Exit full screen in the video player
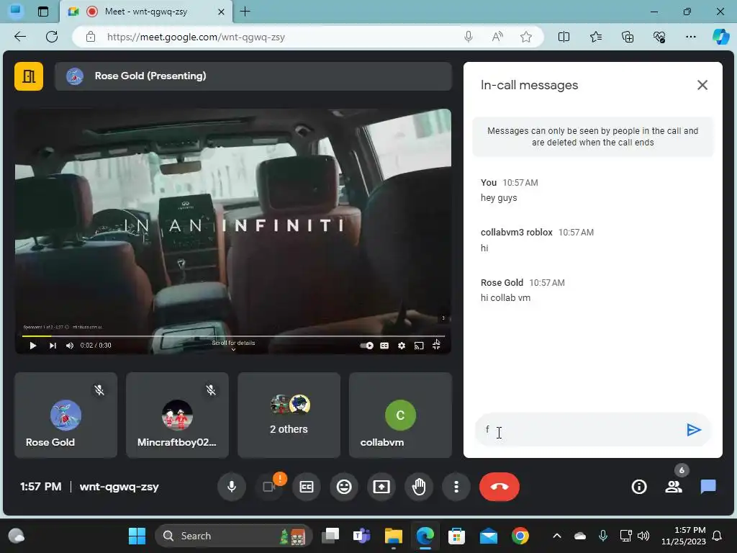The image size is (737, 553). 436,346
